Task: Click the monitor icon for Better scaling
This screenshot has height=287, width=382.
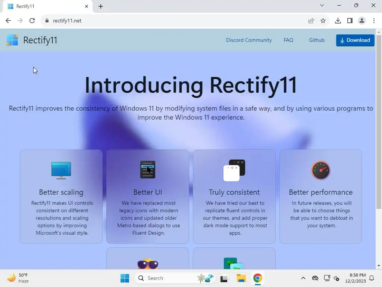Action: click(x=61, y=170)
